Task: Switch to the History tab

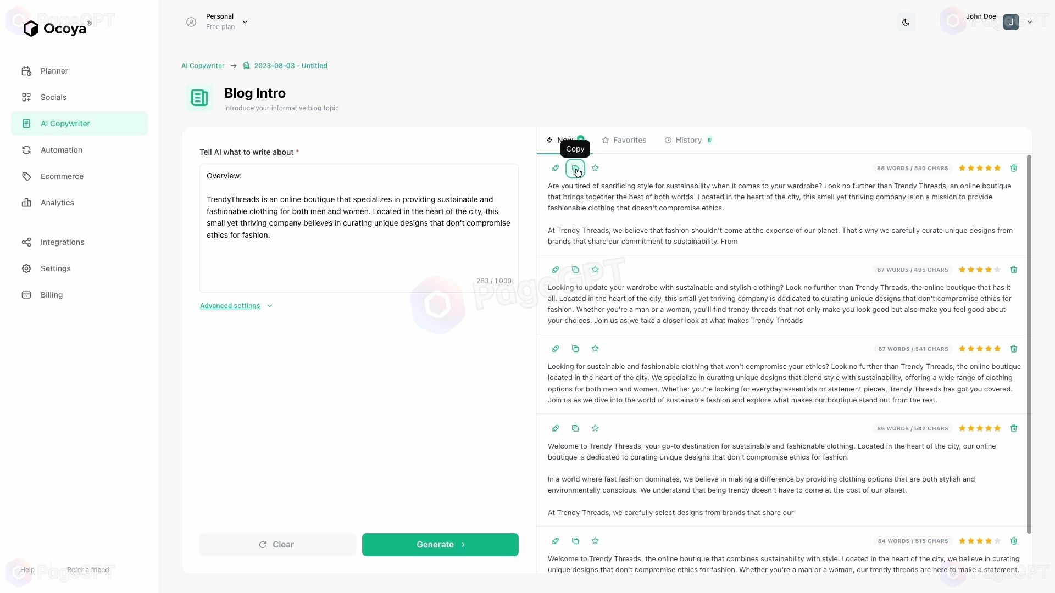Action: [x=688, y=140]
